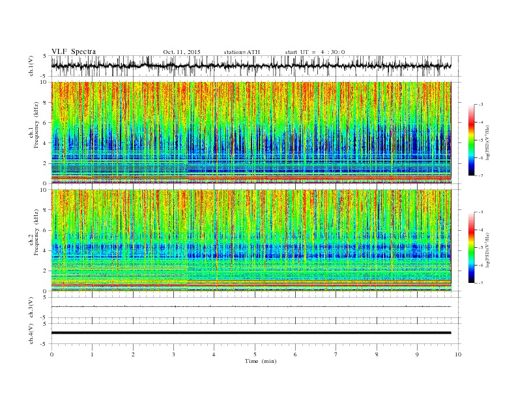Click upper colorbar 'log(PSD)(V²/Hz)' label
Viewport: 516px width, 398px height.
pos(488,142)
